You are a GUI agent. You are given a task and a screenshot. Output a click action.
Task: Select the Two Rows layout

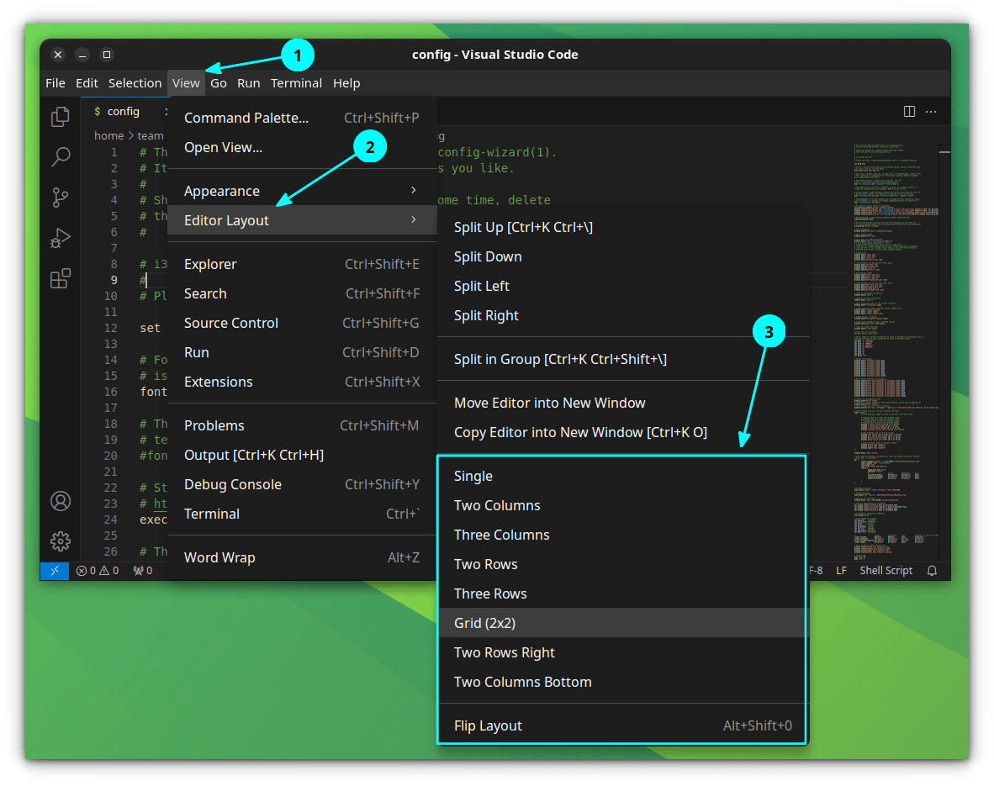click(621, 564)
